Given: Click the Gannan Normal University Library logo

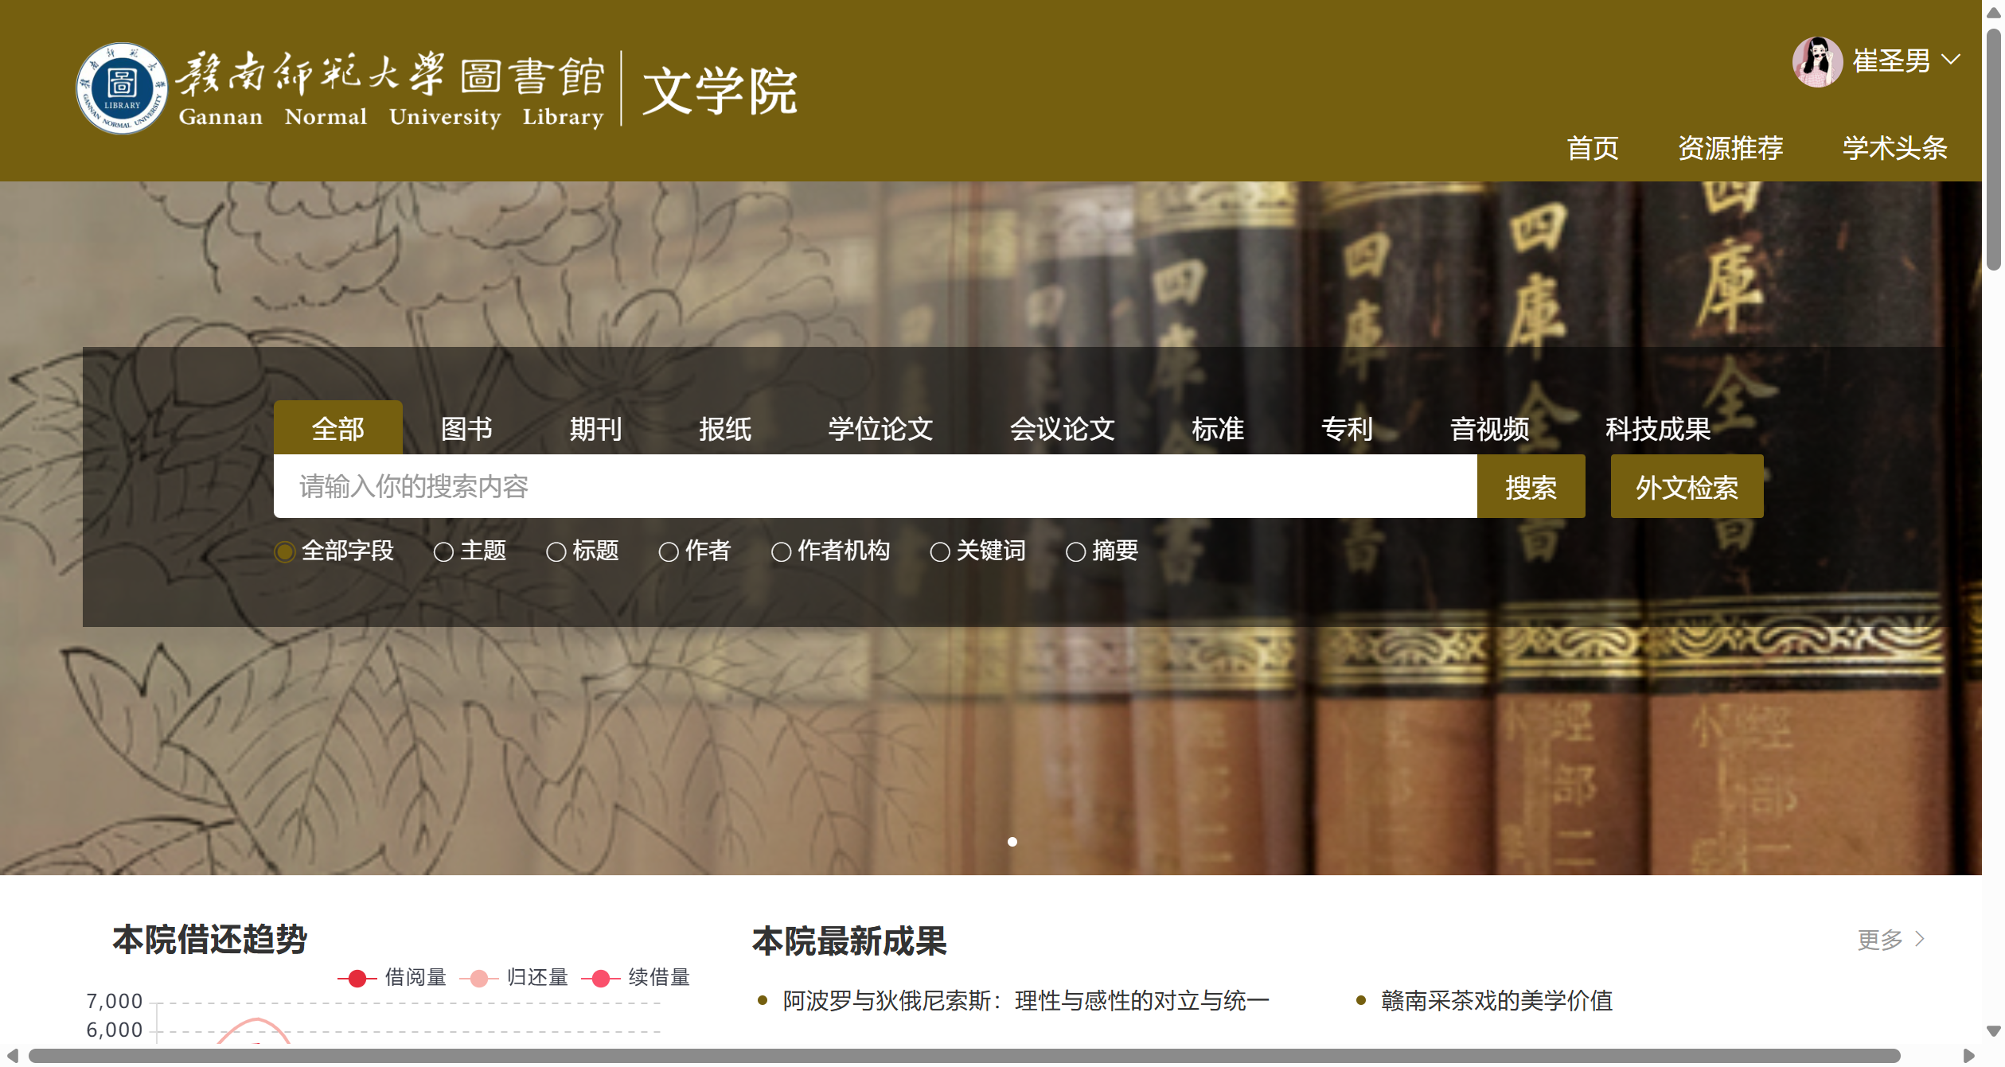Looking at the screenshot, I should coord(121,88).
